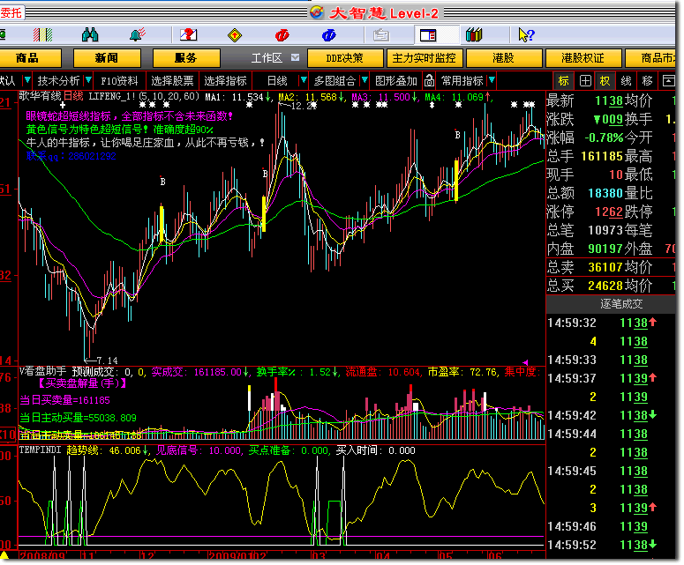684x565 pixels.
Task: Click the first yellow B signal candle
Action: pos(162,224)
